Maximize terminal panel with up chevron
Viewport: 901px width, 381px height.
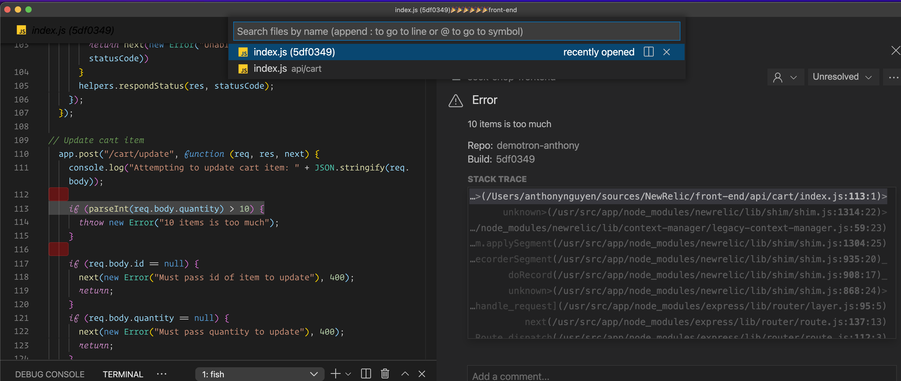pos(405,374)
